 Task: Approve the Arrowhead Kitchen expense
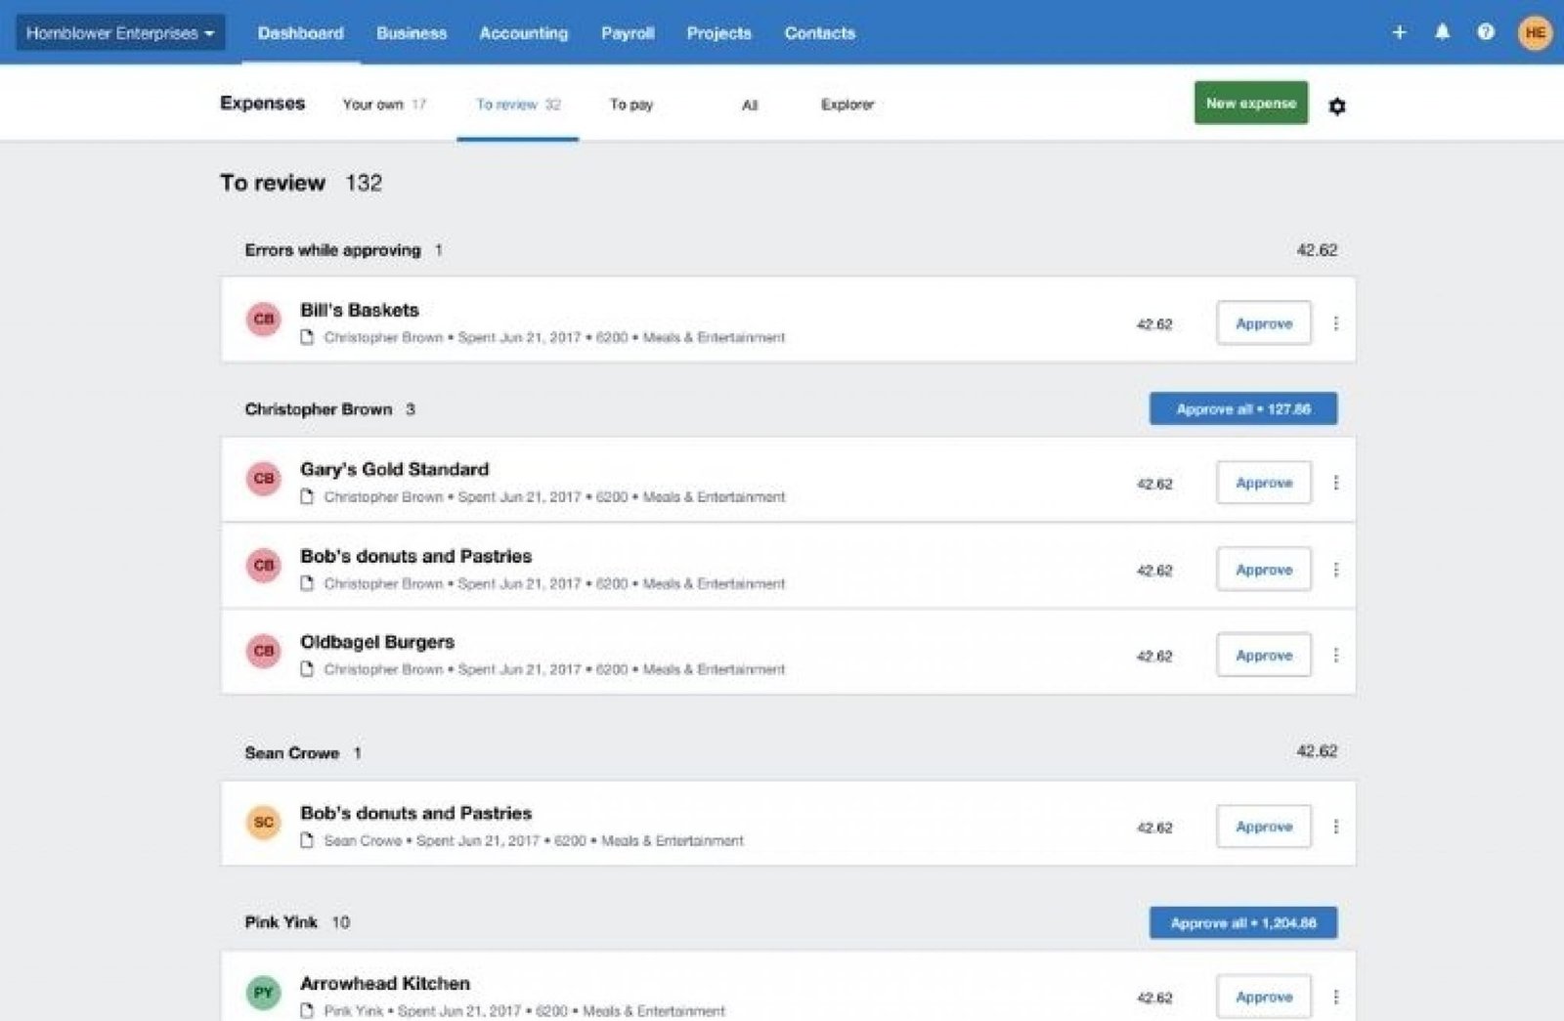(x=1264, y=997)
